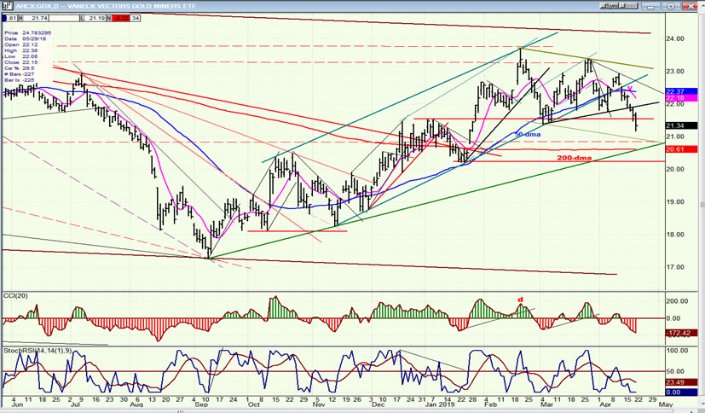Toggle the Sym link button in title bar
Viewport: 705px width, 413px height.
[611, 6]
